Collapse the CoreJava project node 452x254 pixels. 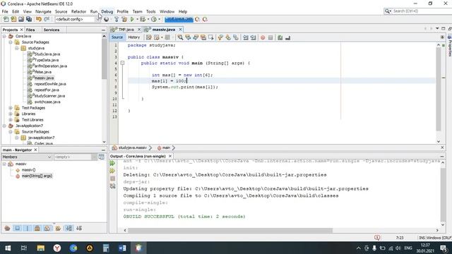pyautogui.click(x=4, y=36)
